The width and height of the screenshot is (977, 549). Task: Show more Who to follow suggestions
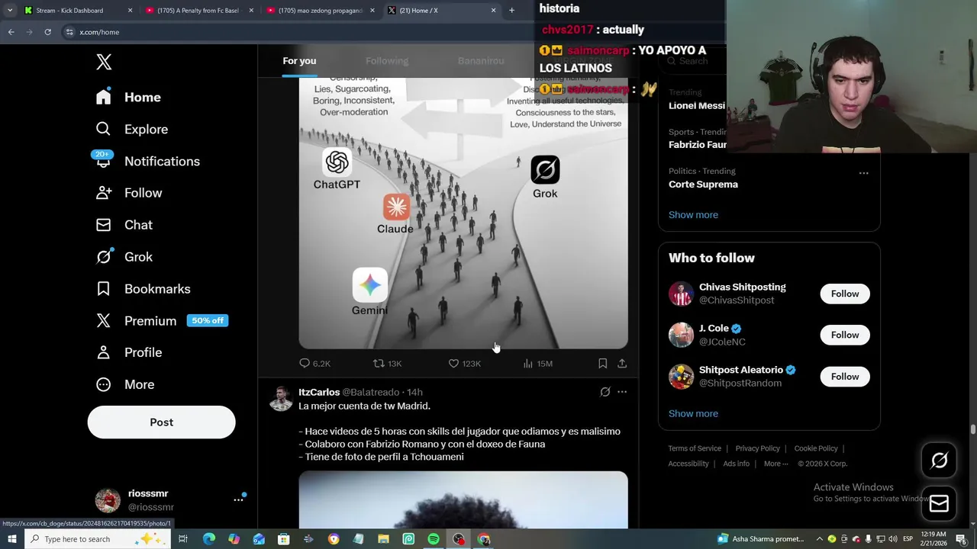tap(693, 413)
